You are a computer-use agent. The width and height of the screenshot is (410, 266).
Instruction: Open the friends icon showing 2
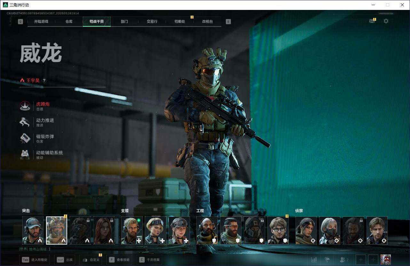pos(344,260)
